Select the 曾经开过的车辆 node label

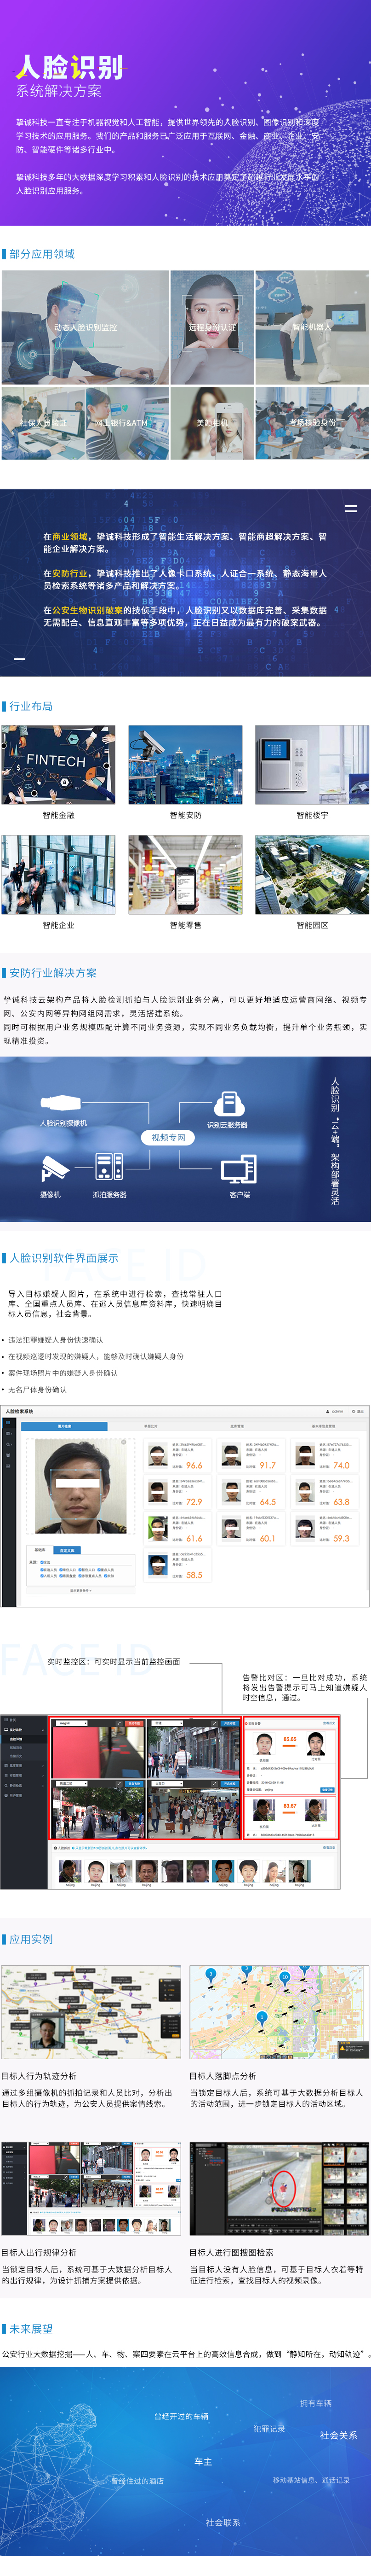181,2416
